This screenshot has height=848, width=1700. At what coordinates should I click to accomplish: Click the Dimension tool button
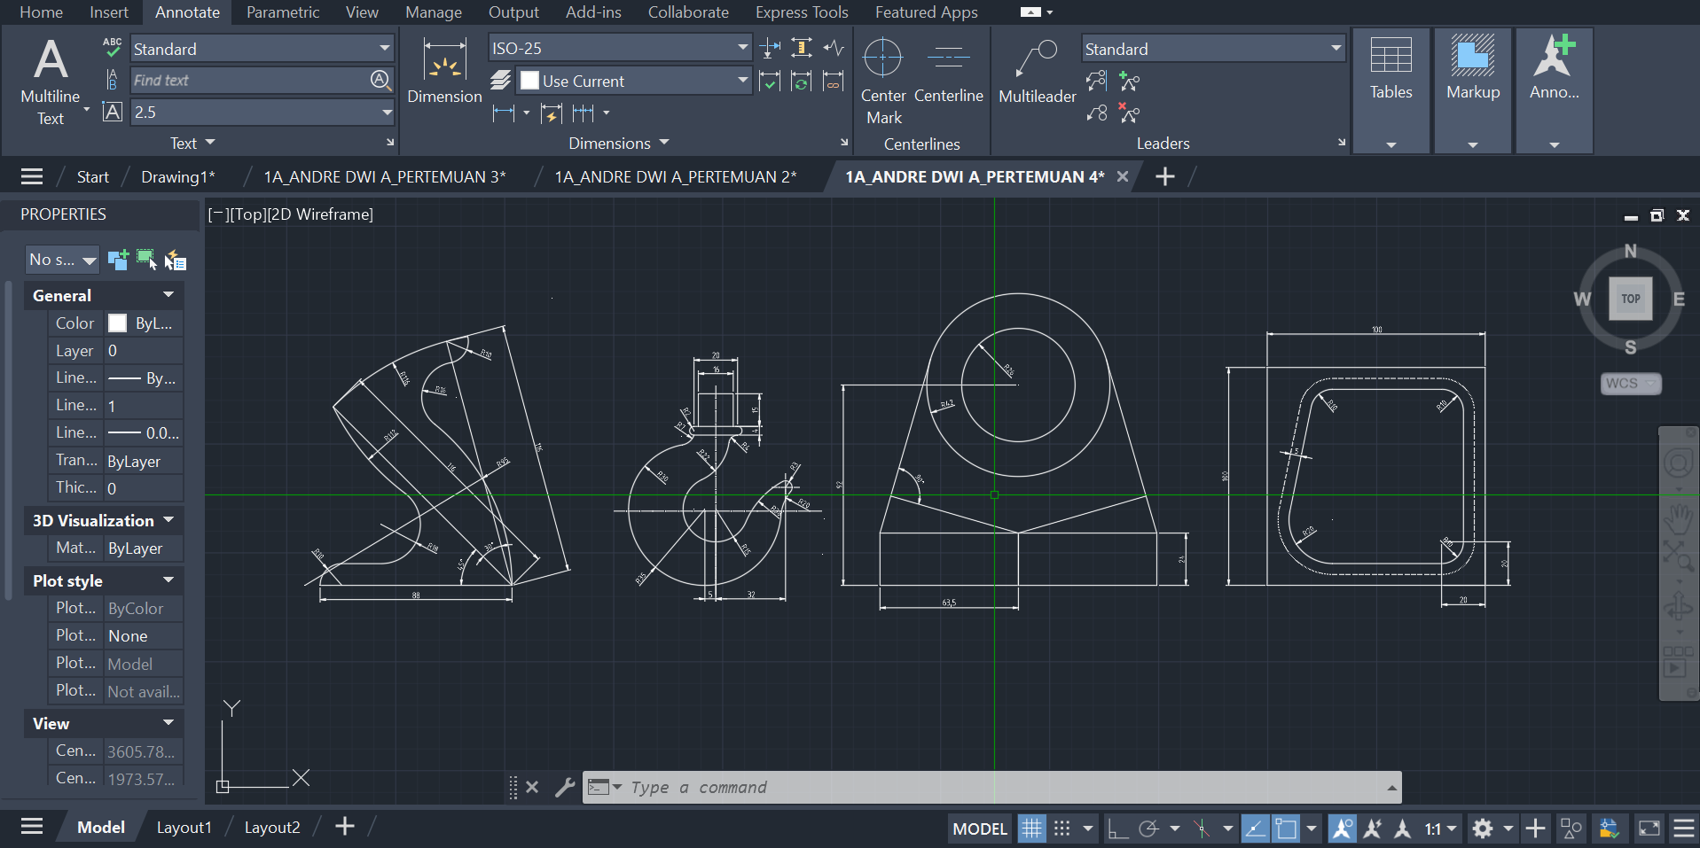pyautogui.click(x=444, y=73)
